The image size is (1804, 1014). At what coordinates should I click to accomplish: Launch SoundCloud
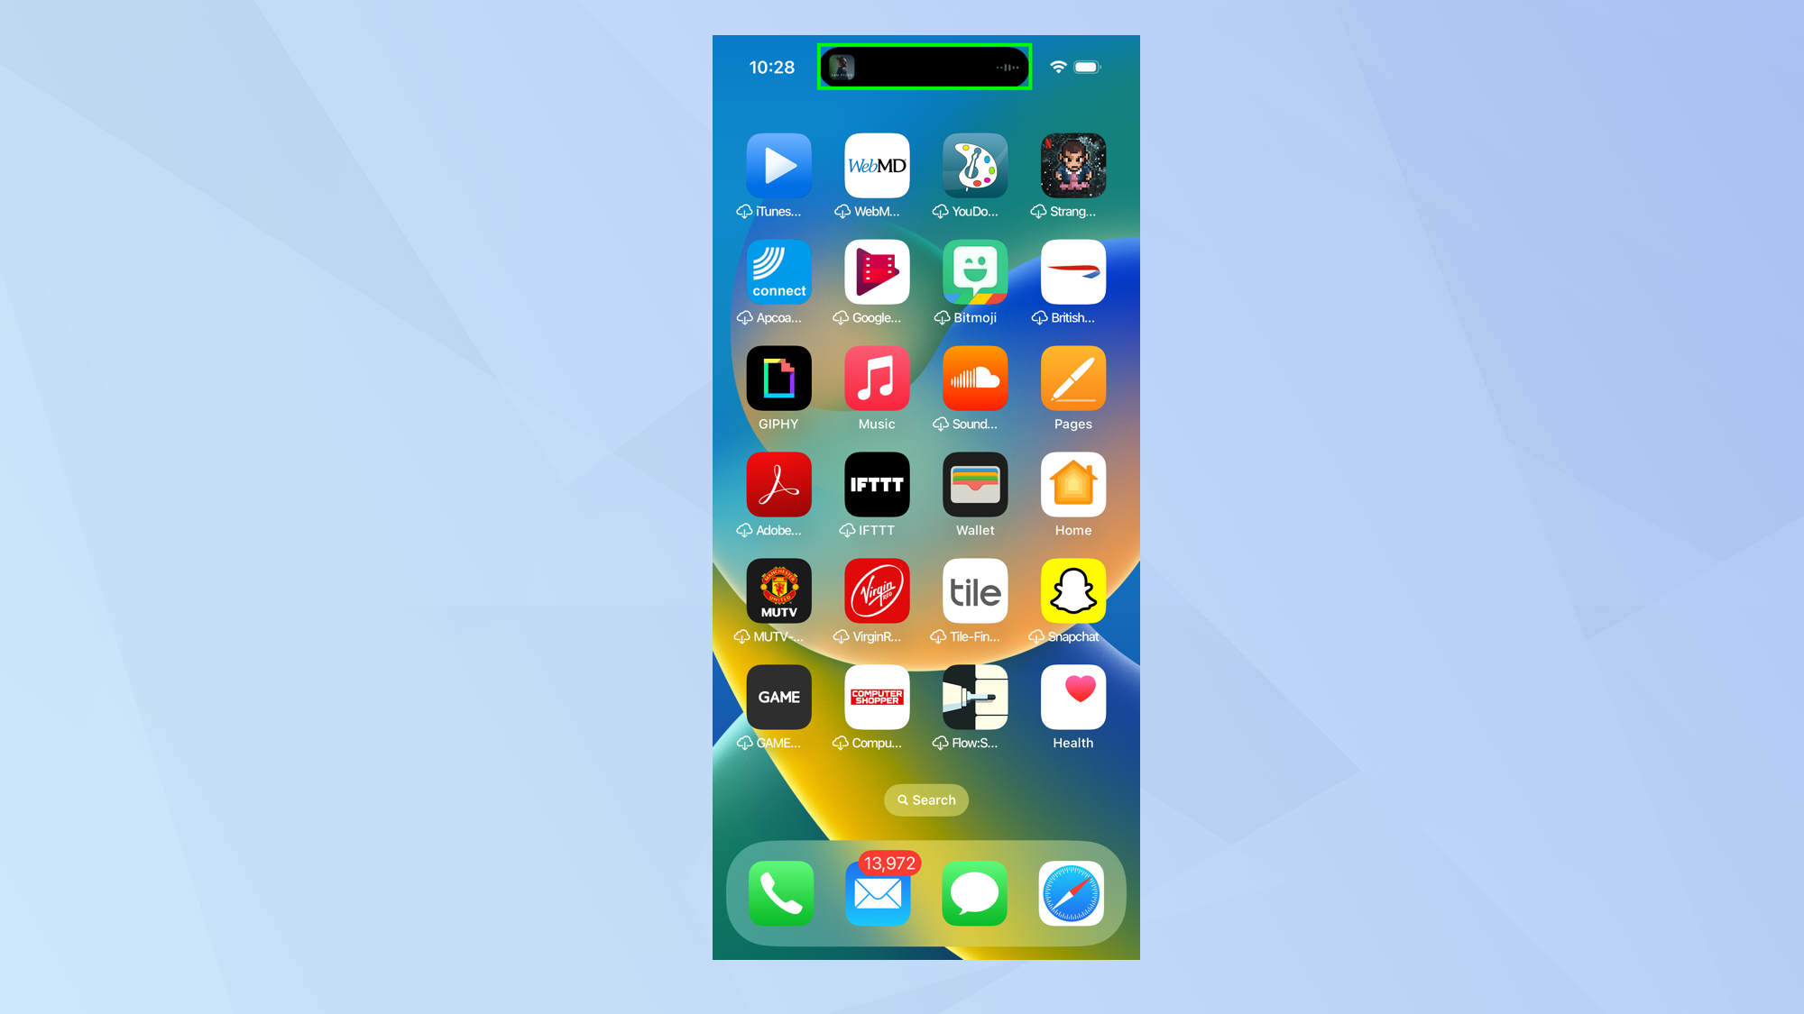(975, 378)
